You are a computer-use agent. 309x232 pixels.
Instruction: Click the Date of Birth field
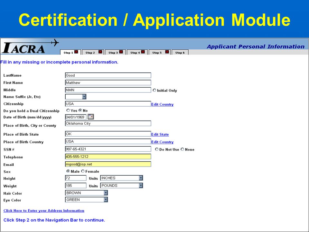(x=76, y=117)
